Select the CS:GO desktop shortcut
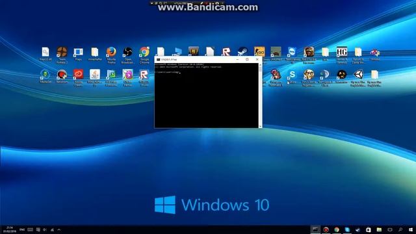This screenshot has height=234, width=416. click(x=259, y=51)
